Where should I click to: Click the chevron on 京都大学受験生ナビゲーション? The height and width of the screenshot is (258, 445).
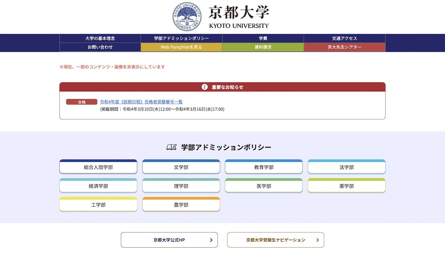click(317, 240)
